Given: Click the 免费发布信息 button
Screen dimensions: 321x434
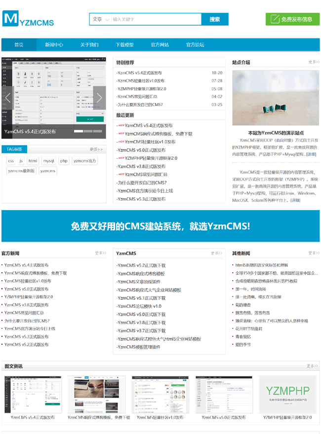Looking at the screenshot, I should click(292, 19).
